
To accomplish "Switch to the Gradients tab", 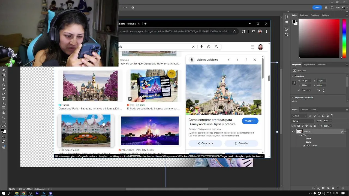I will pos(315,15).
